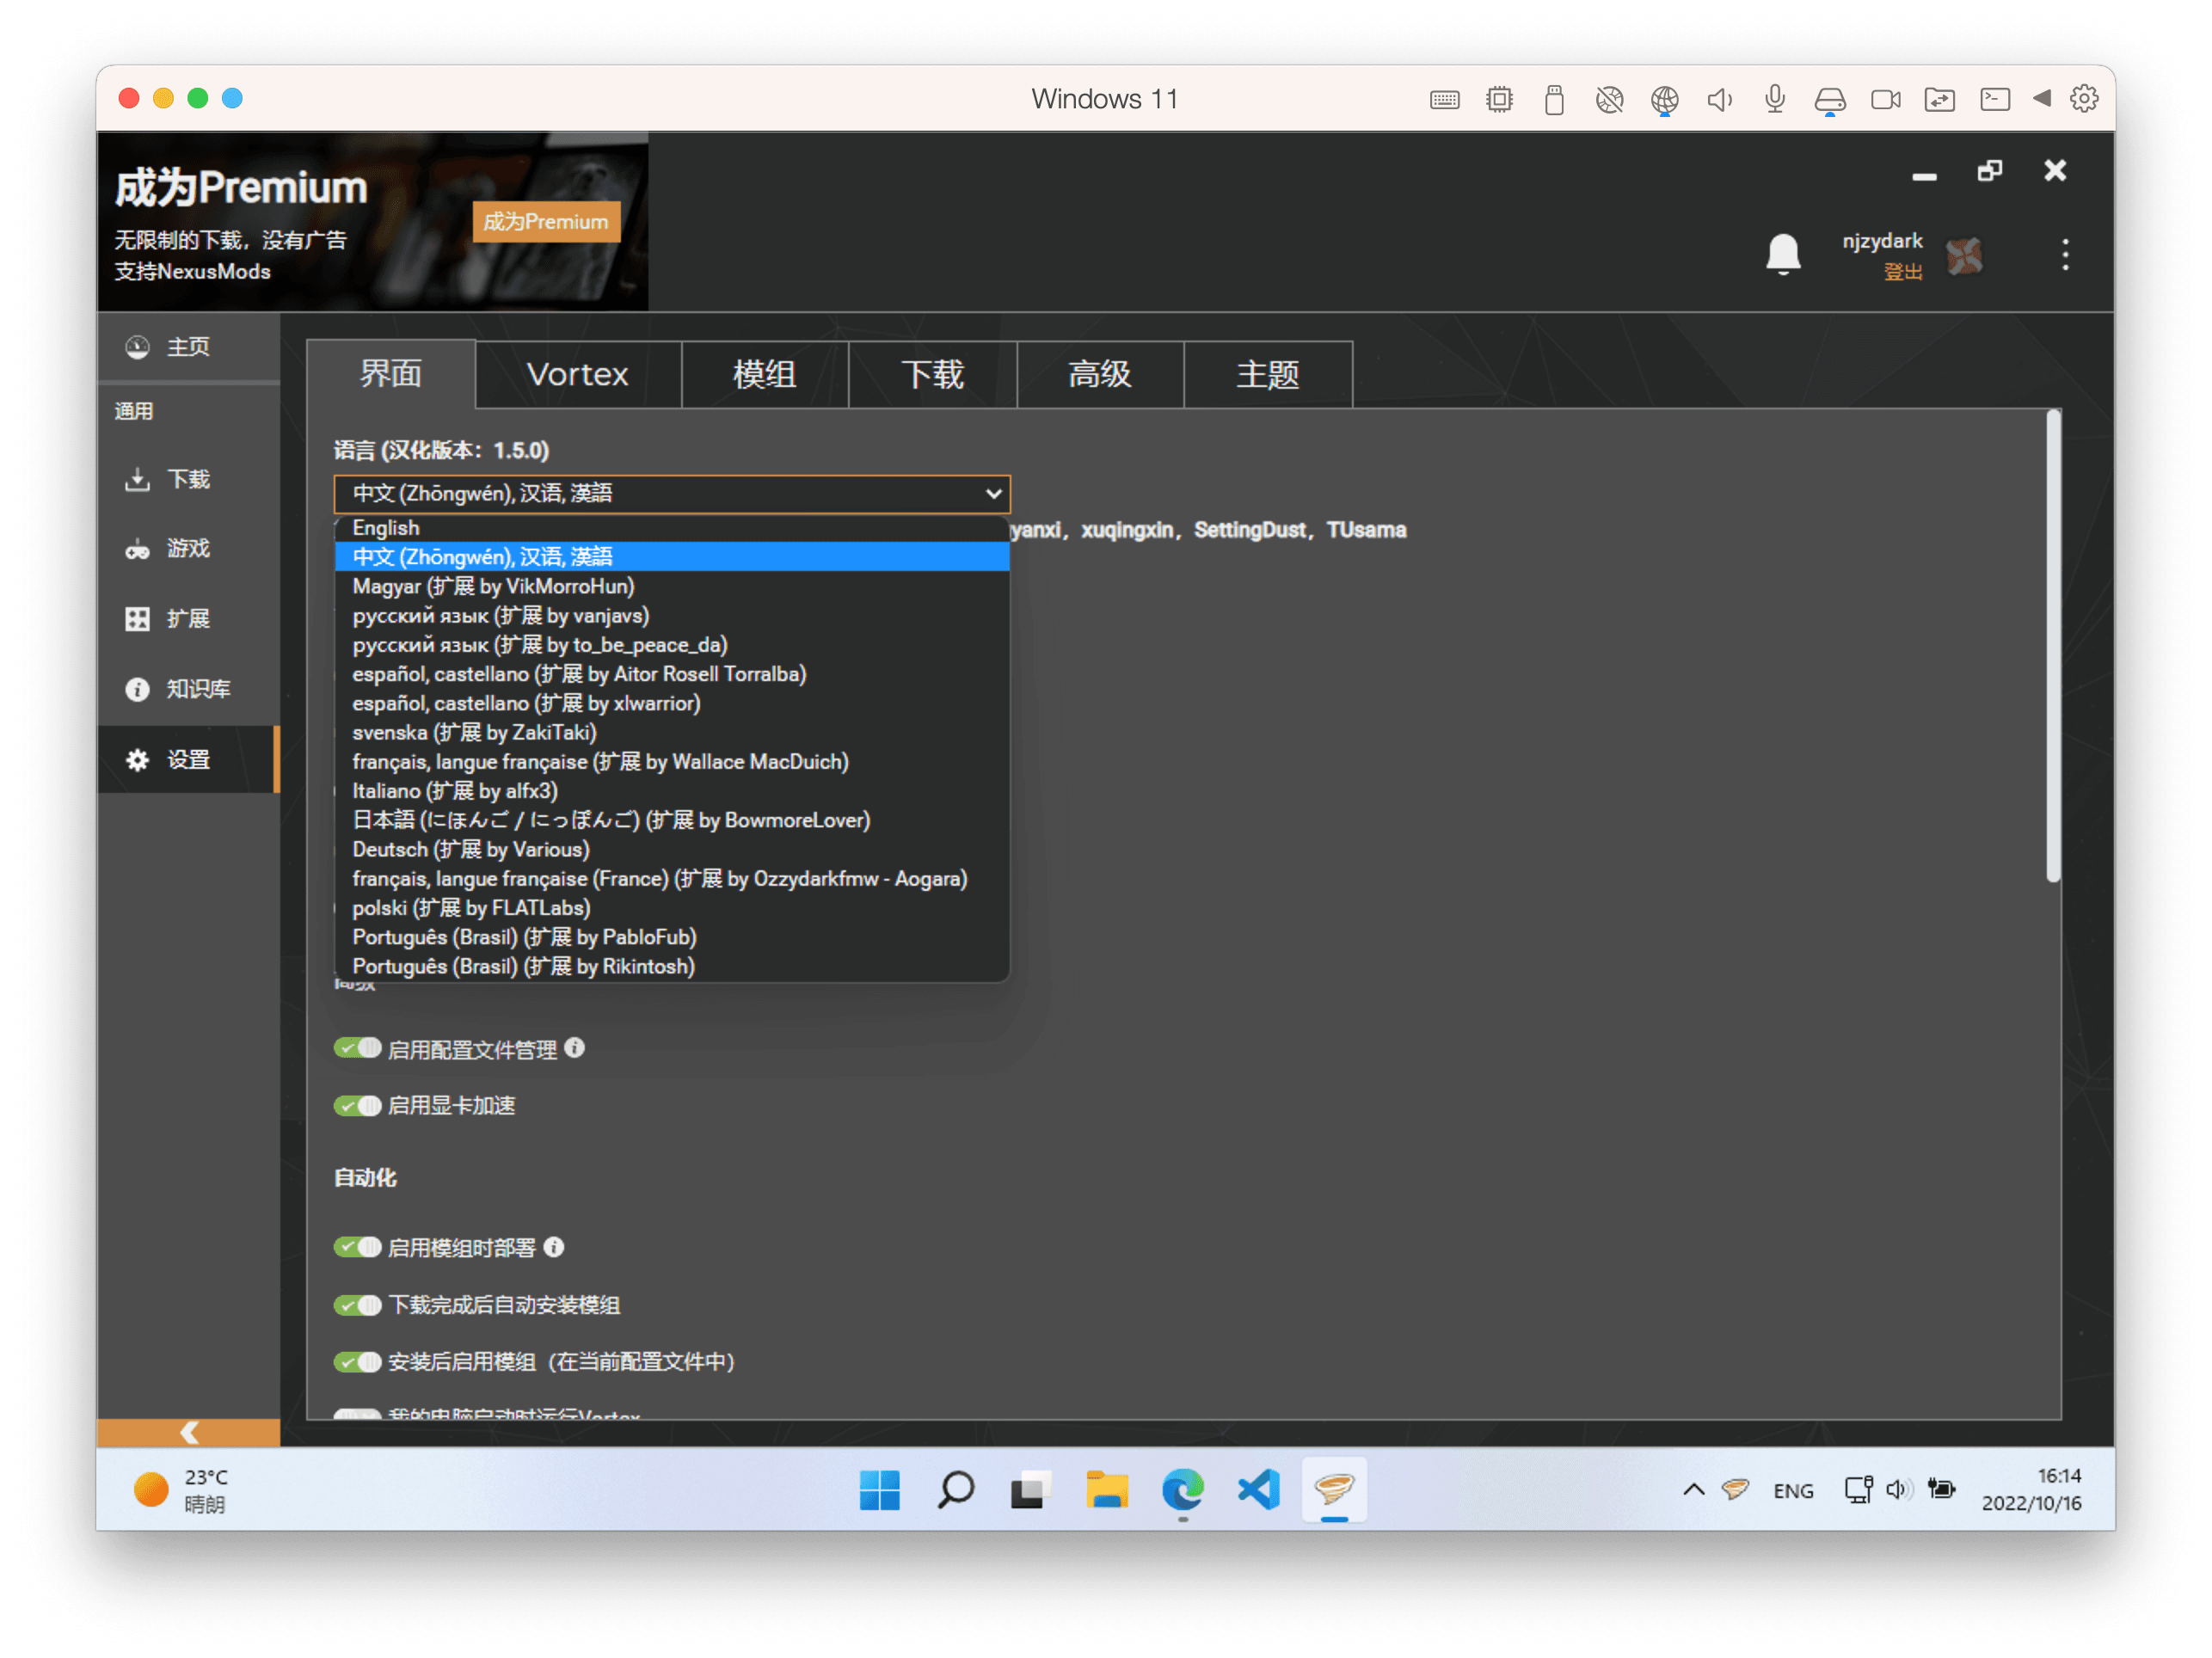
Task: Open File Explorer from the taskbar
Action: click(1106, 1490)
